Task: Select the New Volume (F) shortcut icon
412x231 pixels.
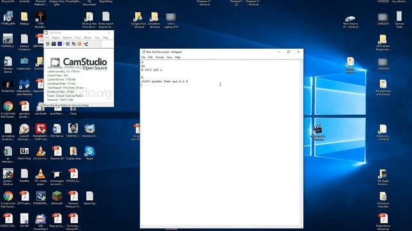Action: pyautogui.click(x=350, y=22)
